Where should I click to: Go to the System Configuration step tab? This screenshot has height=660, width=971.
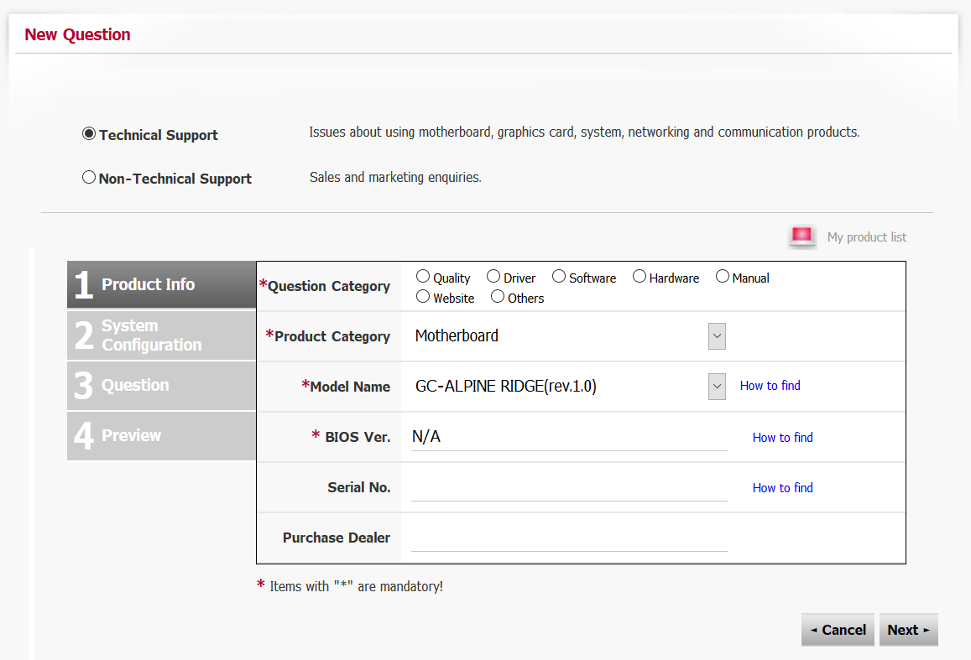tap(161, 335)
